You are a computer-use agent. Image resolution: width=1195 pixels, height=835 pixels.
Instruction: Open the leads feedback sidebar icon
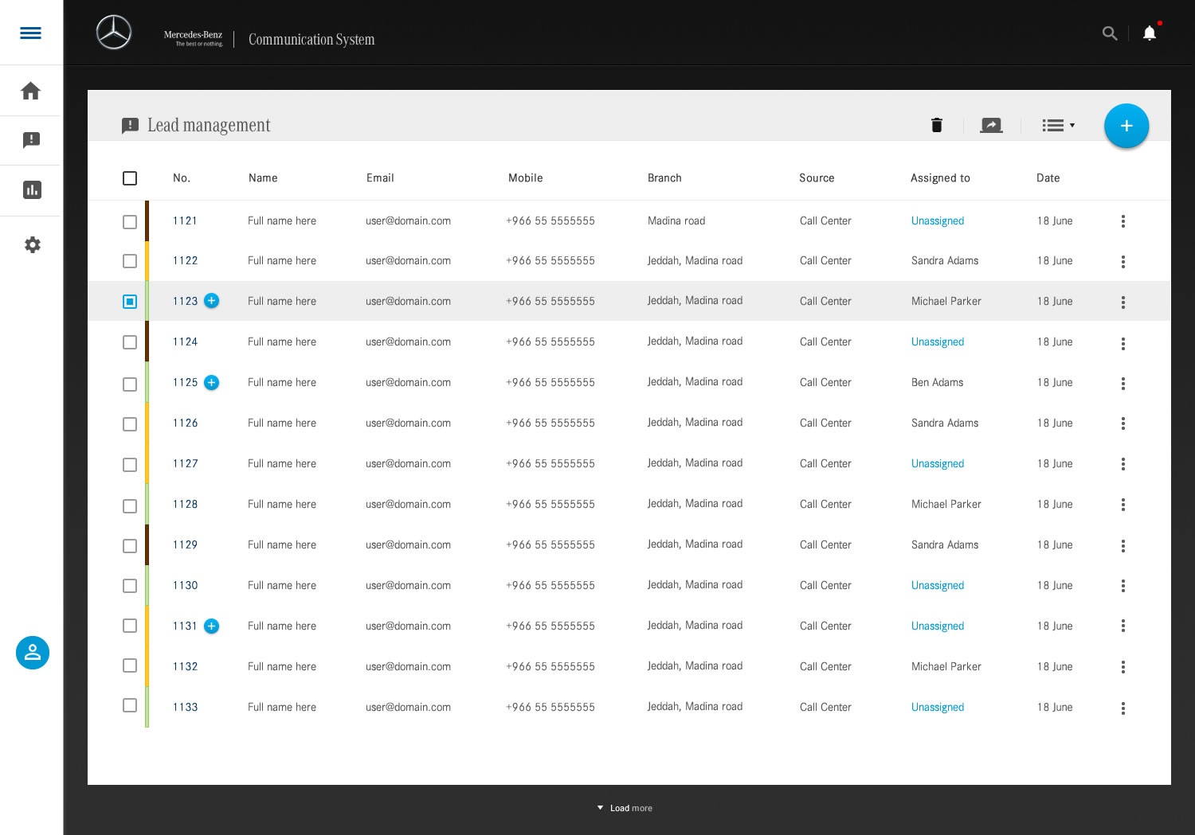click(31, 140)
